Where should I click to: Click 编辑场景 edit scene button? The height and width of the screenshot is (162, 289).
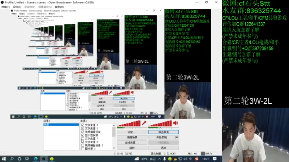[132, 137]
